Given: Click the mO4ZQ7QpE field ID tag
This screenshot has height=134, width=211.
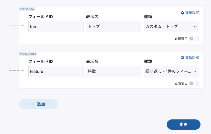Looking at the screenshot, I should coord(28,54).
